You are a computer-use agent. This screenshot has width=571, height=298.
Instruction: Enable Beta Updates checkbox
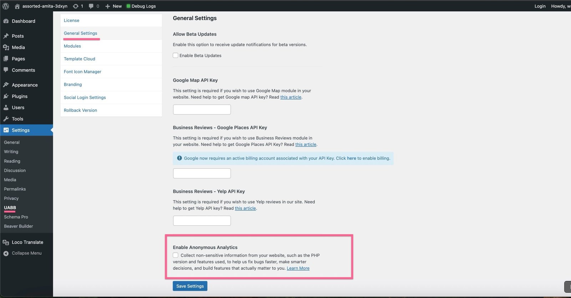[176, 56]
